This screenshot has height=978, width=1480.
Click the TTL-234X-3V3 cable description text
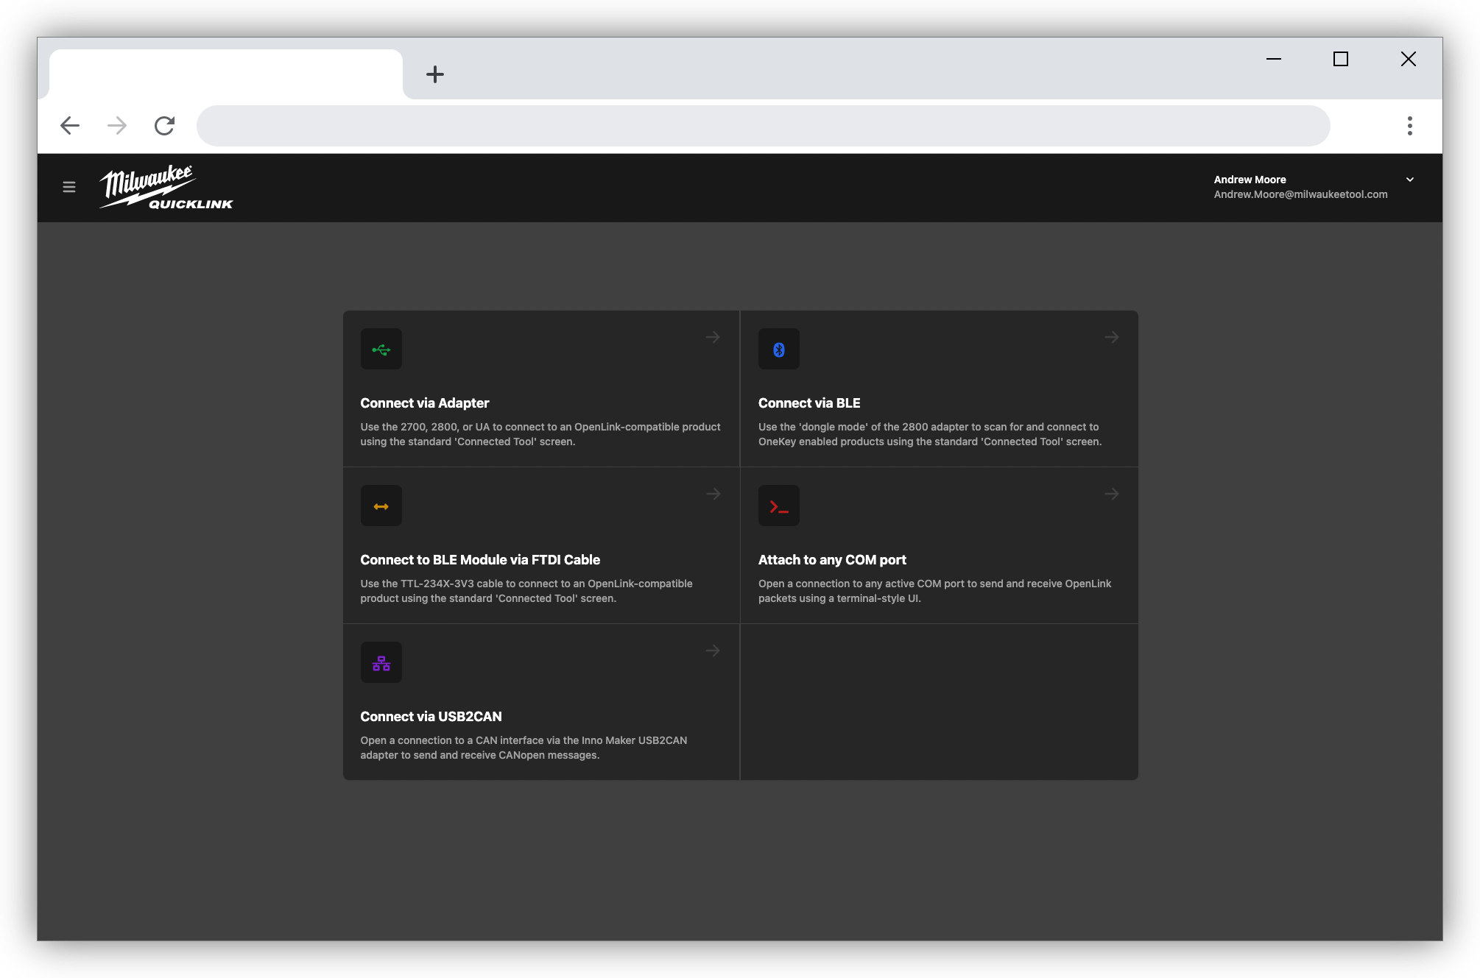click(526, 591)
